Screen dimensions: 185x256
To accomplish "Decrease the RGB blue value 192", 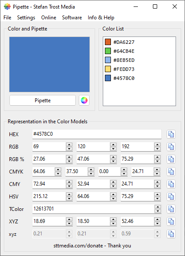I will 157,149.
